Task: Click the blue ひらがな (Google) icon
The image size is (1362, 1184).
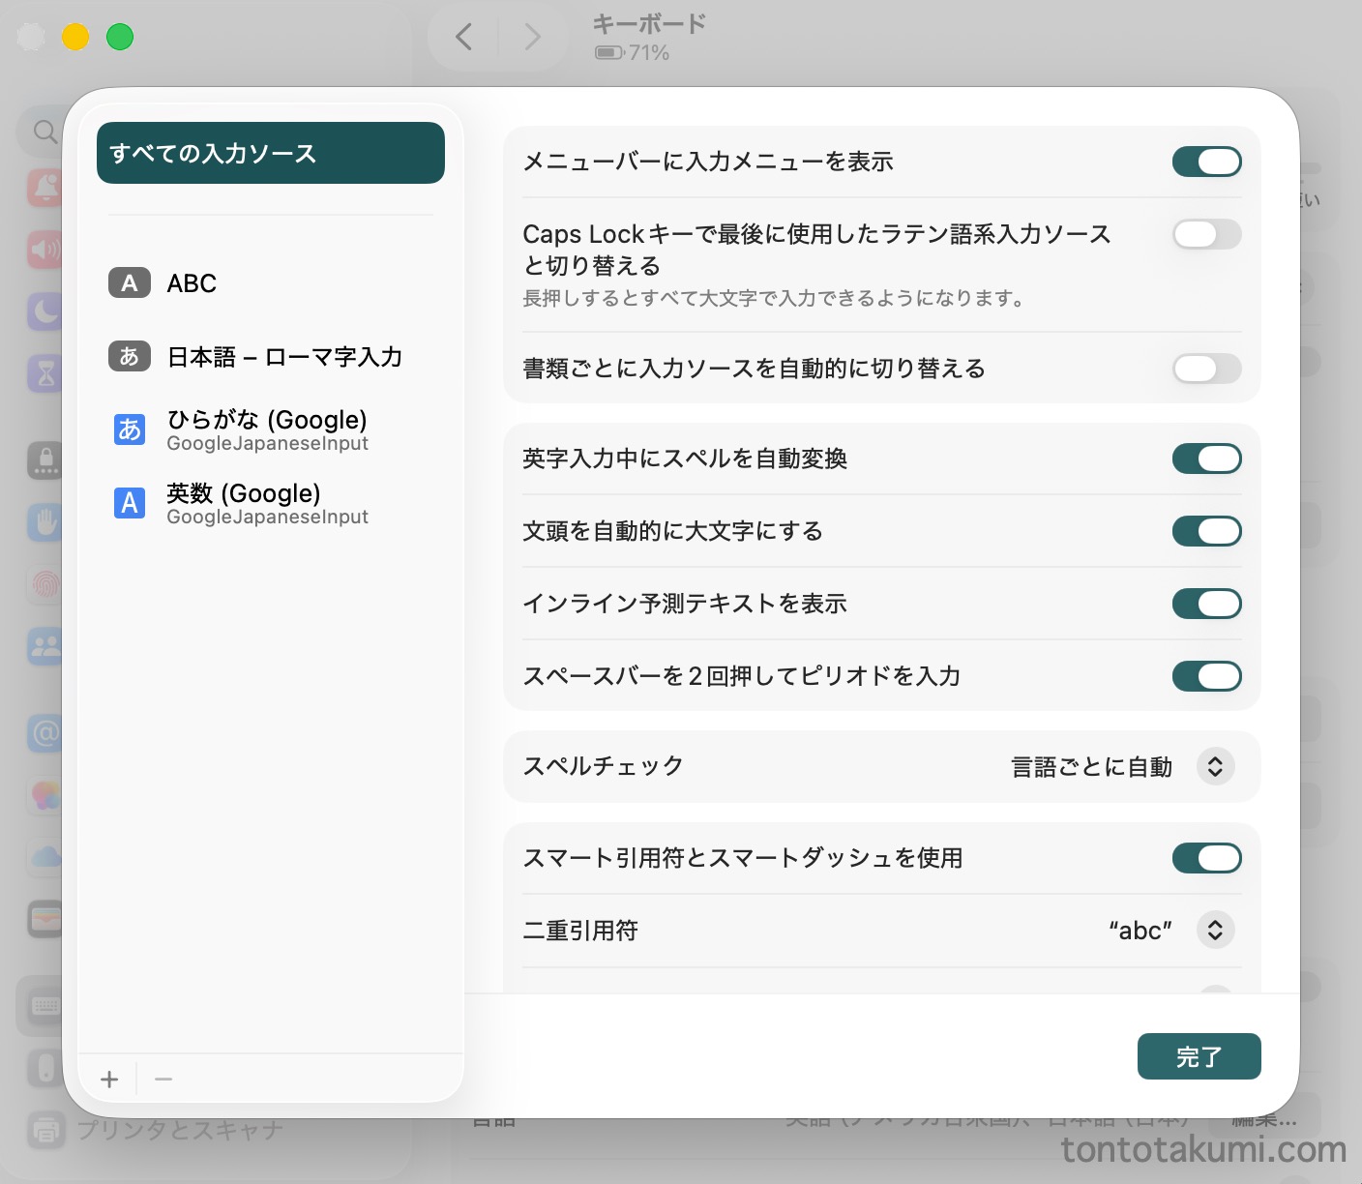Action: pyautogui.click(x=130, y=429)
